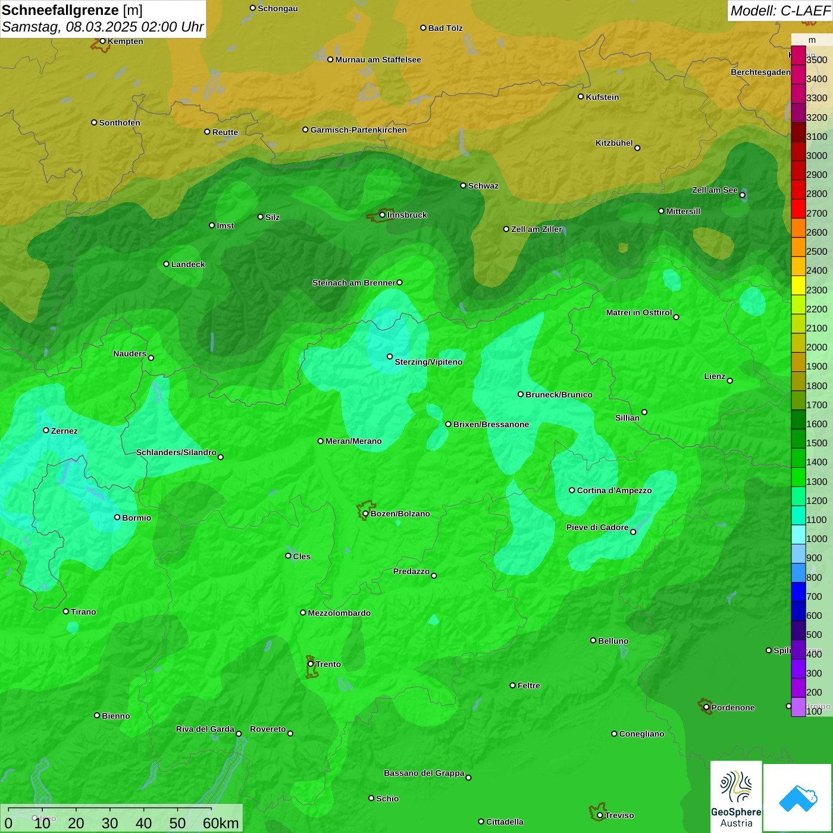Click the 'Schneefallgrenze [m]' title
The height and width of the screenshot is (833, 833).
click(x=72, y=10)
